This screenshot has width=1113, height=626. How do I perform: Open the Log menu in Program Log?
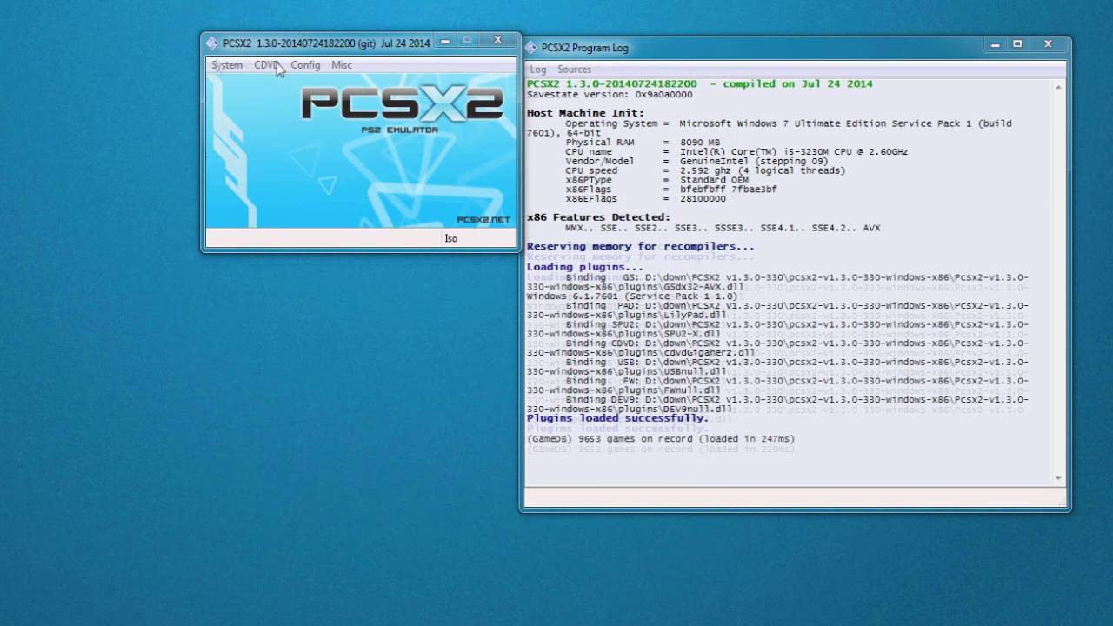click(538, 70)
